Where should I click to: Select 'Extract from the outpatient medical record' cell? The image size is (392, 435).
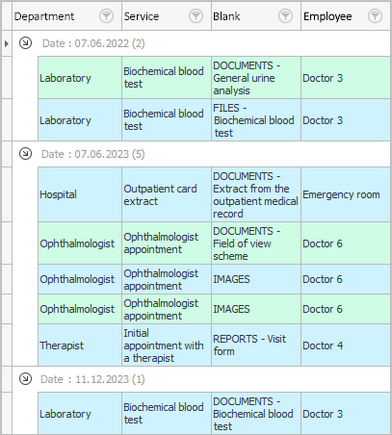click(256, 194)
